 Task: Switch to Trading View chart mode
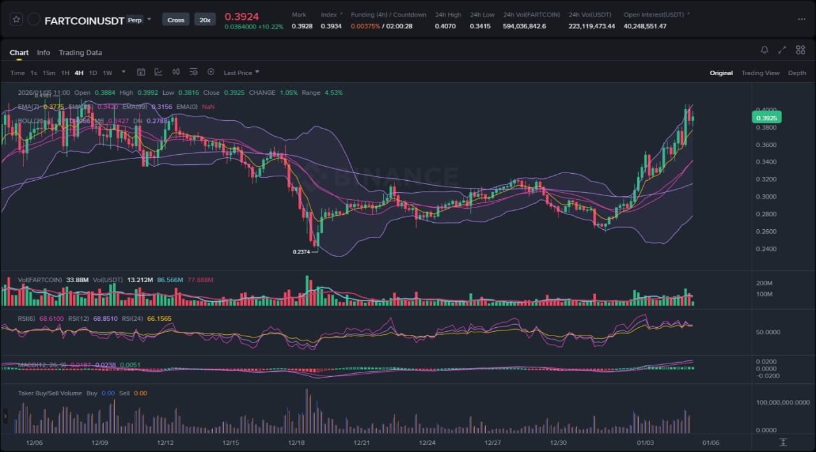(760, 73)
